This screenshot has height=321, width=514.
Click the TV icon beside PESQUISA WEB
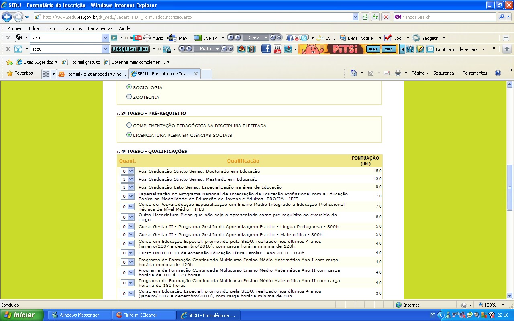click(x=167, y=49)
